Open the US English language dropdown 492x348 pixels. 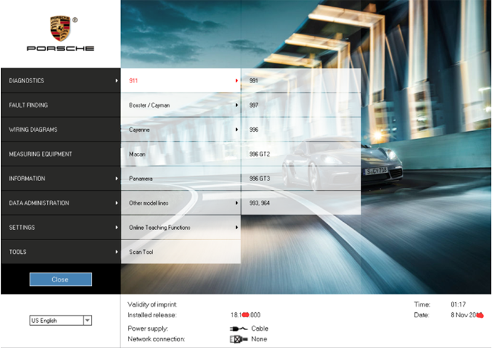[87, 320]
